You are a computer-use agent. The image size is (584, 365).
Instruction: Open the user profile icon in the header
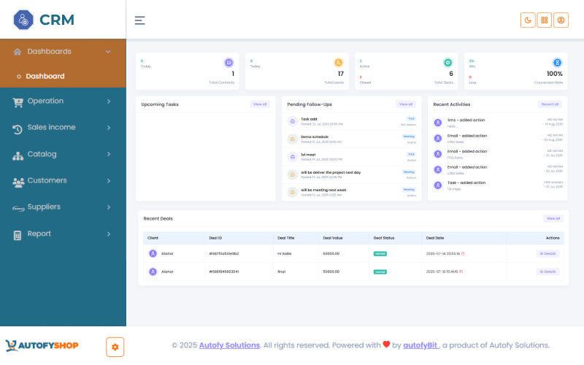[561, 20]
